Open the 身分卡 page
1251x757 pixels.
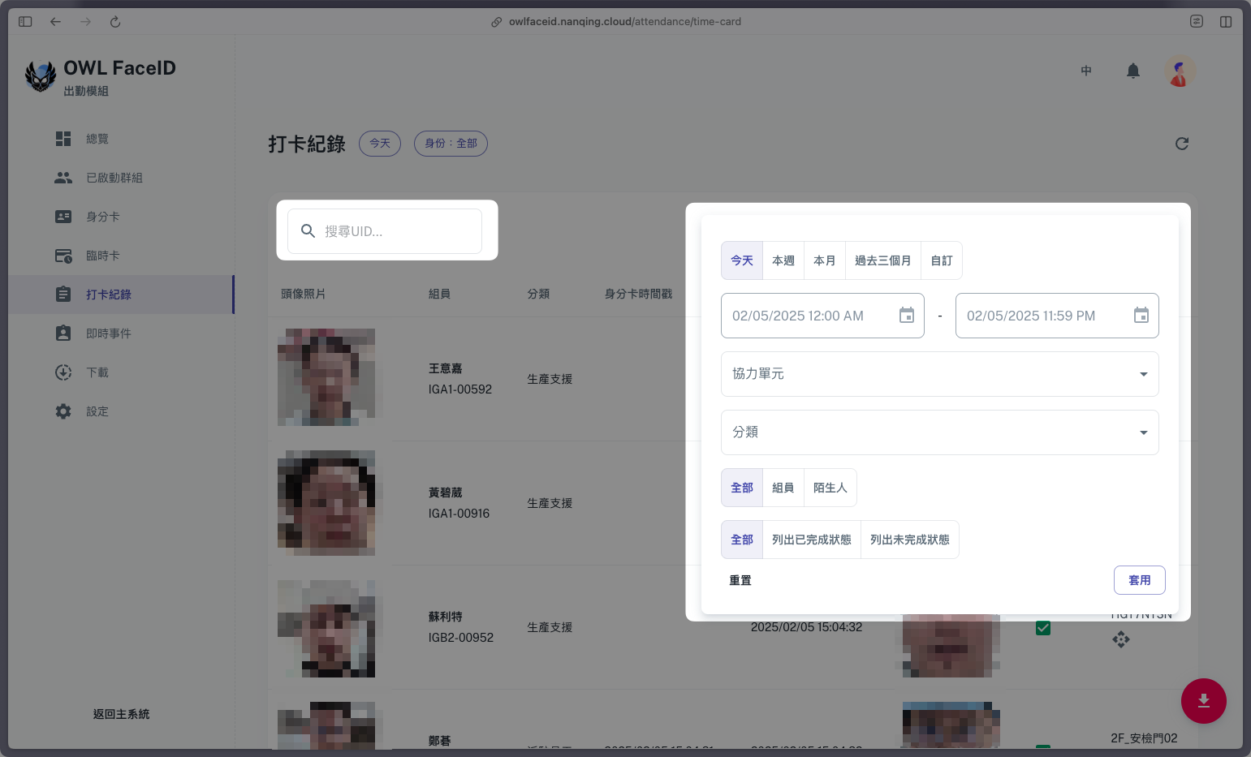(x=103, y=216)
